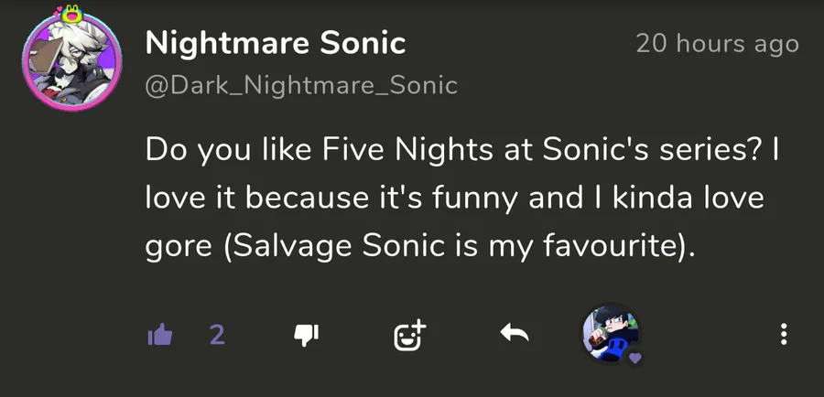Reply to the comment via arrow icon
Screen dimensions: 824x397
[x=515, y=335]
